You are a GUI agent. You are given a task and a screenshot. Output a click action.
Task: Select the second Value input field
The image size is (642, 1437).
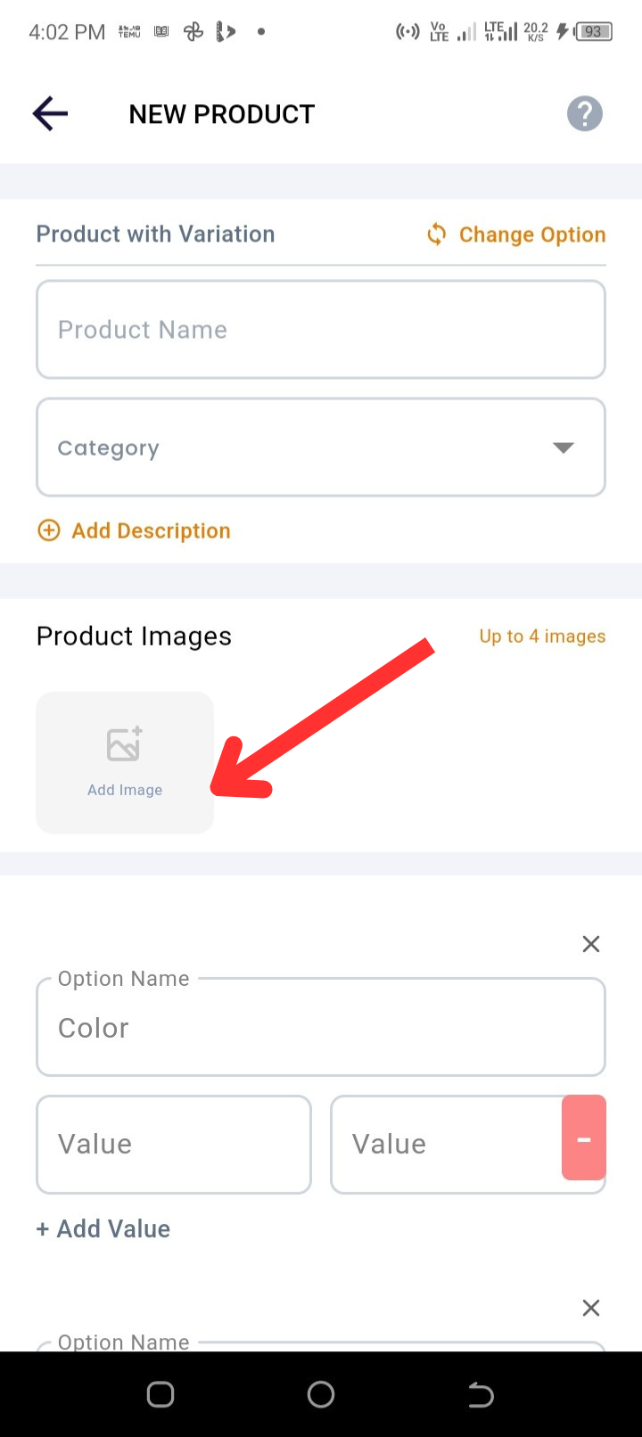[x=446, y=1145]
